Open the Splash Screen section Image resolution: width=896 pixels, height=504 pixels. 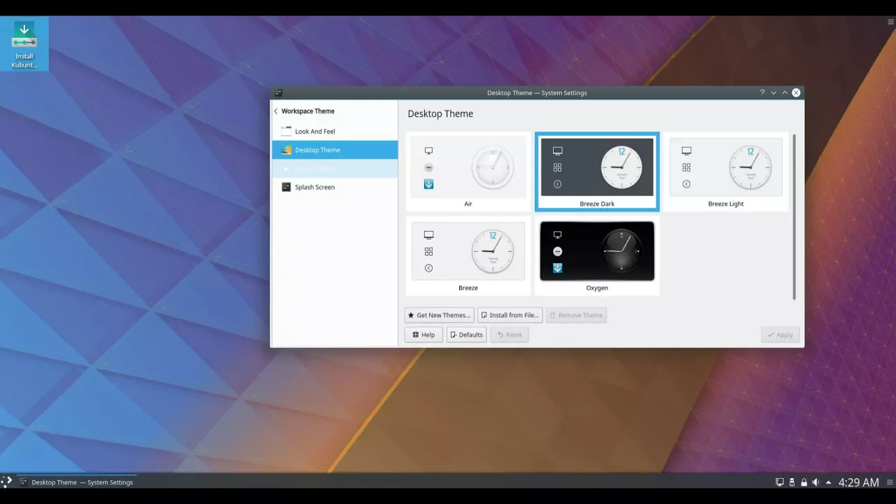tap(335, 187)
